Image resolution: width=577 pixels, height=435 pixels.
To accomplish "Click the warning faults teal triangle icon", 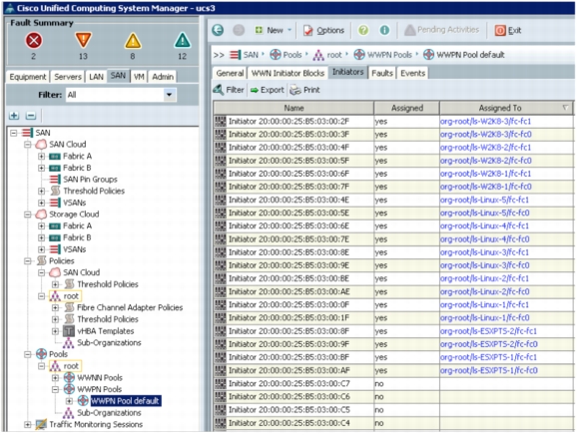I will click(x=182, y=41).
